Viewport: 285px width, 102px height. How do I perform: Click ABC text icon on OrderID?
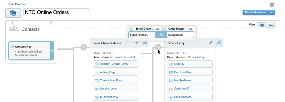[171, 64]
